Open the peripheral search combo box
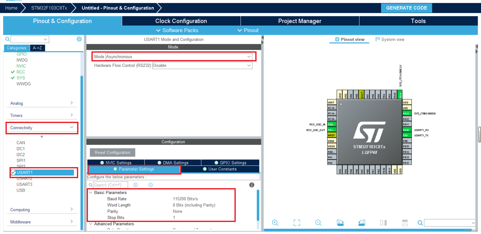This screenshot has width=481, height=234. coord(30,39)
